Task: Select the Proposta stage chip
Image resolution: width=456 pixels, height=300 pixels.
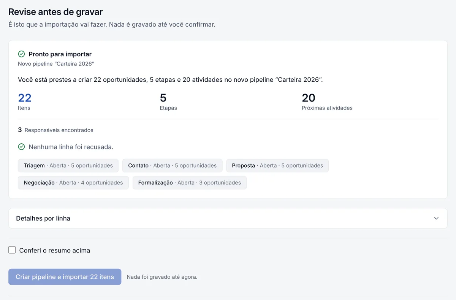Action: click(277, 166)
